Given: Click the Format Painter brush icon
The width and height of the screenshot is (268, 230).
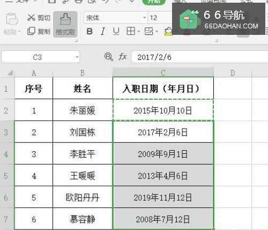Looking at the screenshot, I should [65, 20].
